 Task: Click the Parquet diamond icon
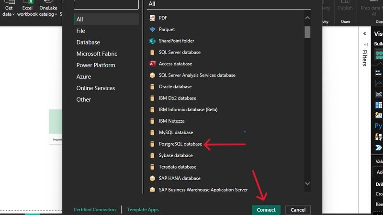[152, 29]
